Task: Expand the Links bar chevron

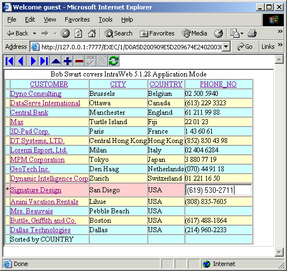Action: pyautogui.click(x=280, y=44)
